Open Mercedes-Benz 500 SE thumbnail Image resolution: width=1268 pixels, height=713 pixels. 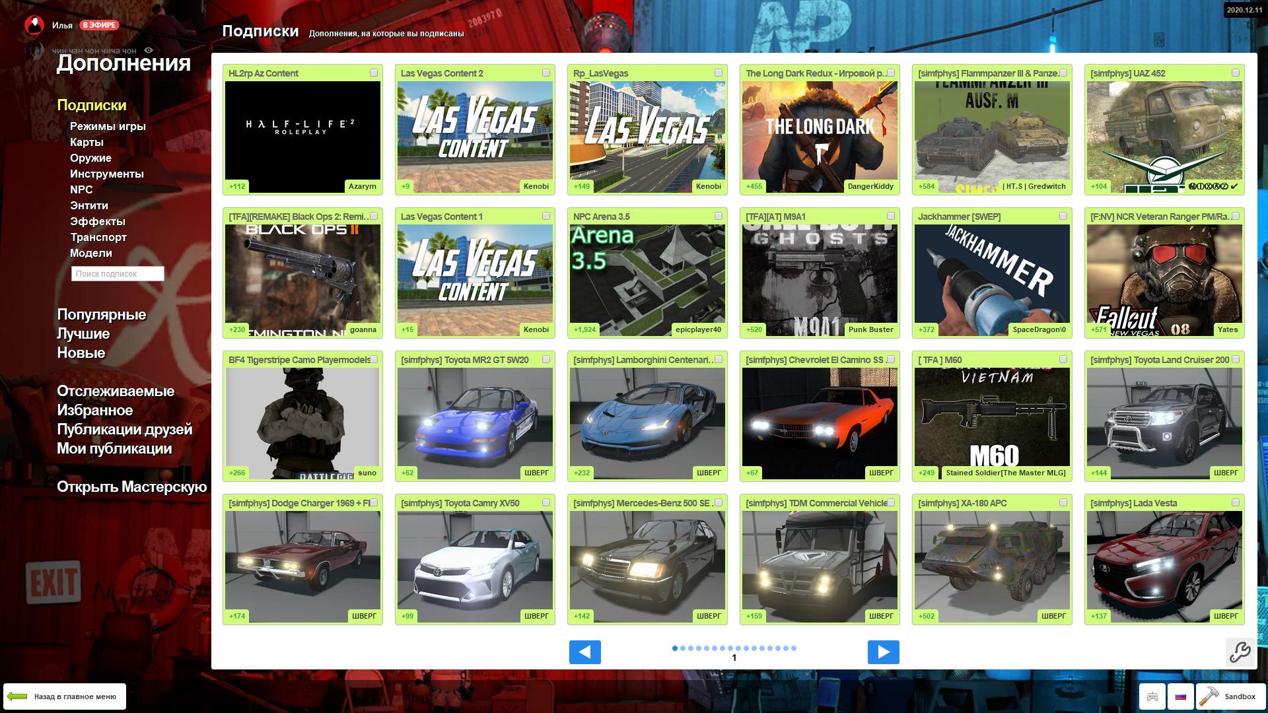[x=647, y=566]
